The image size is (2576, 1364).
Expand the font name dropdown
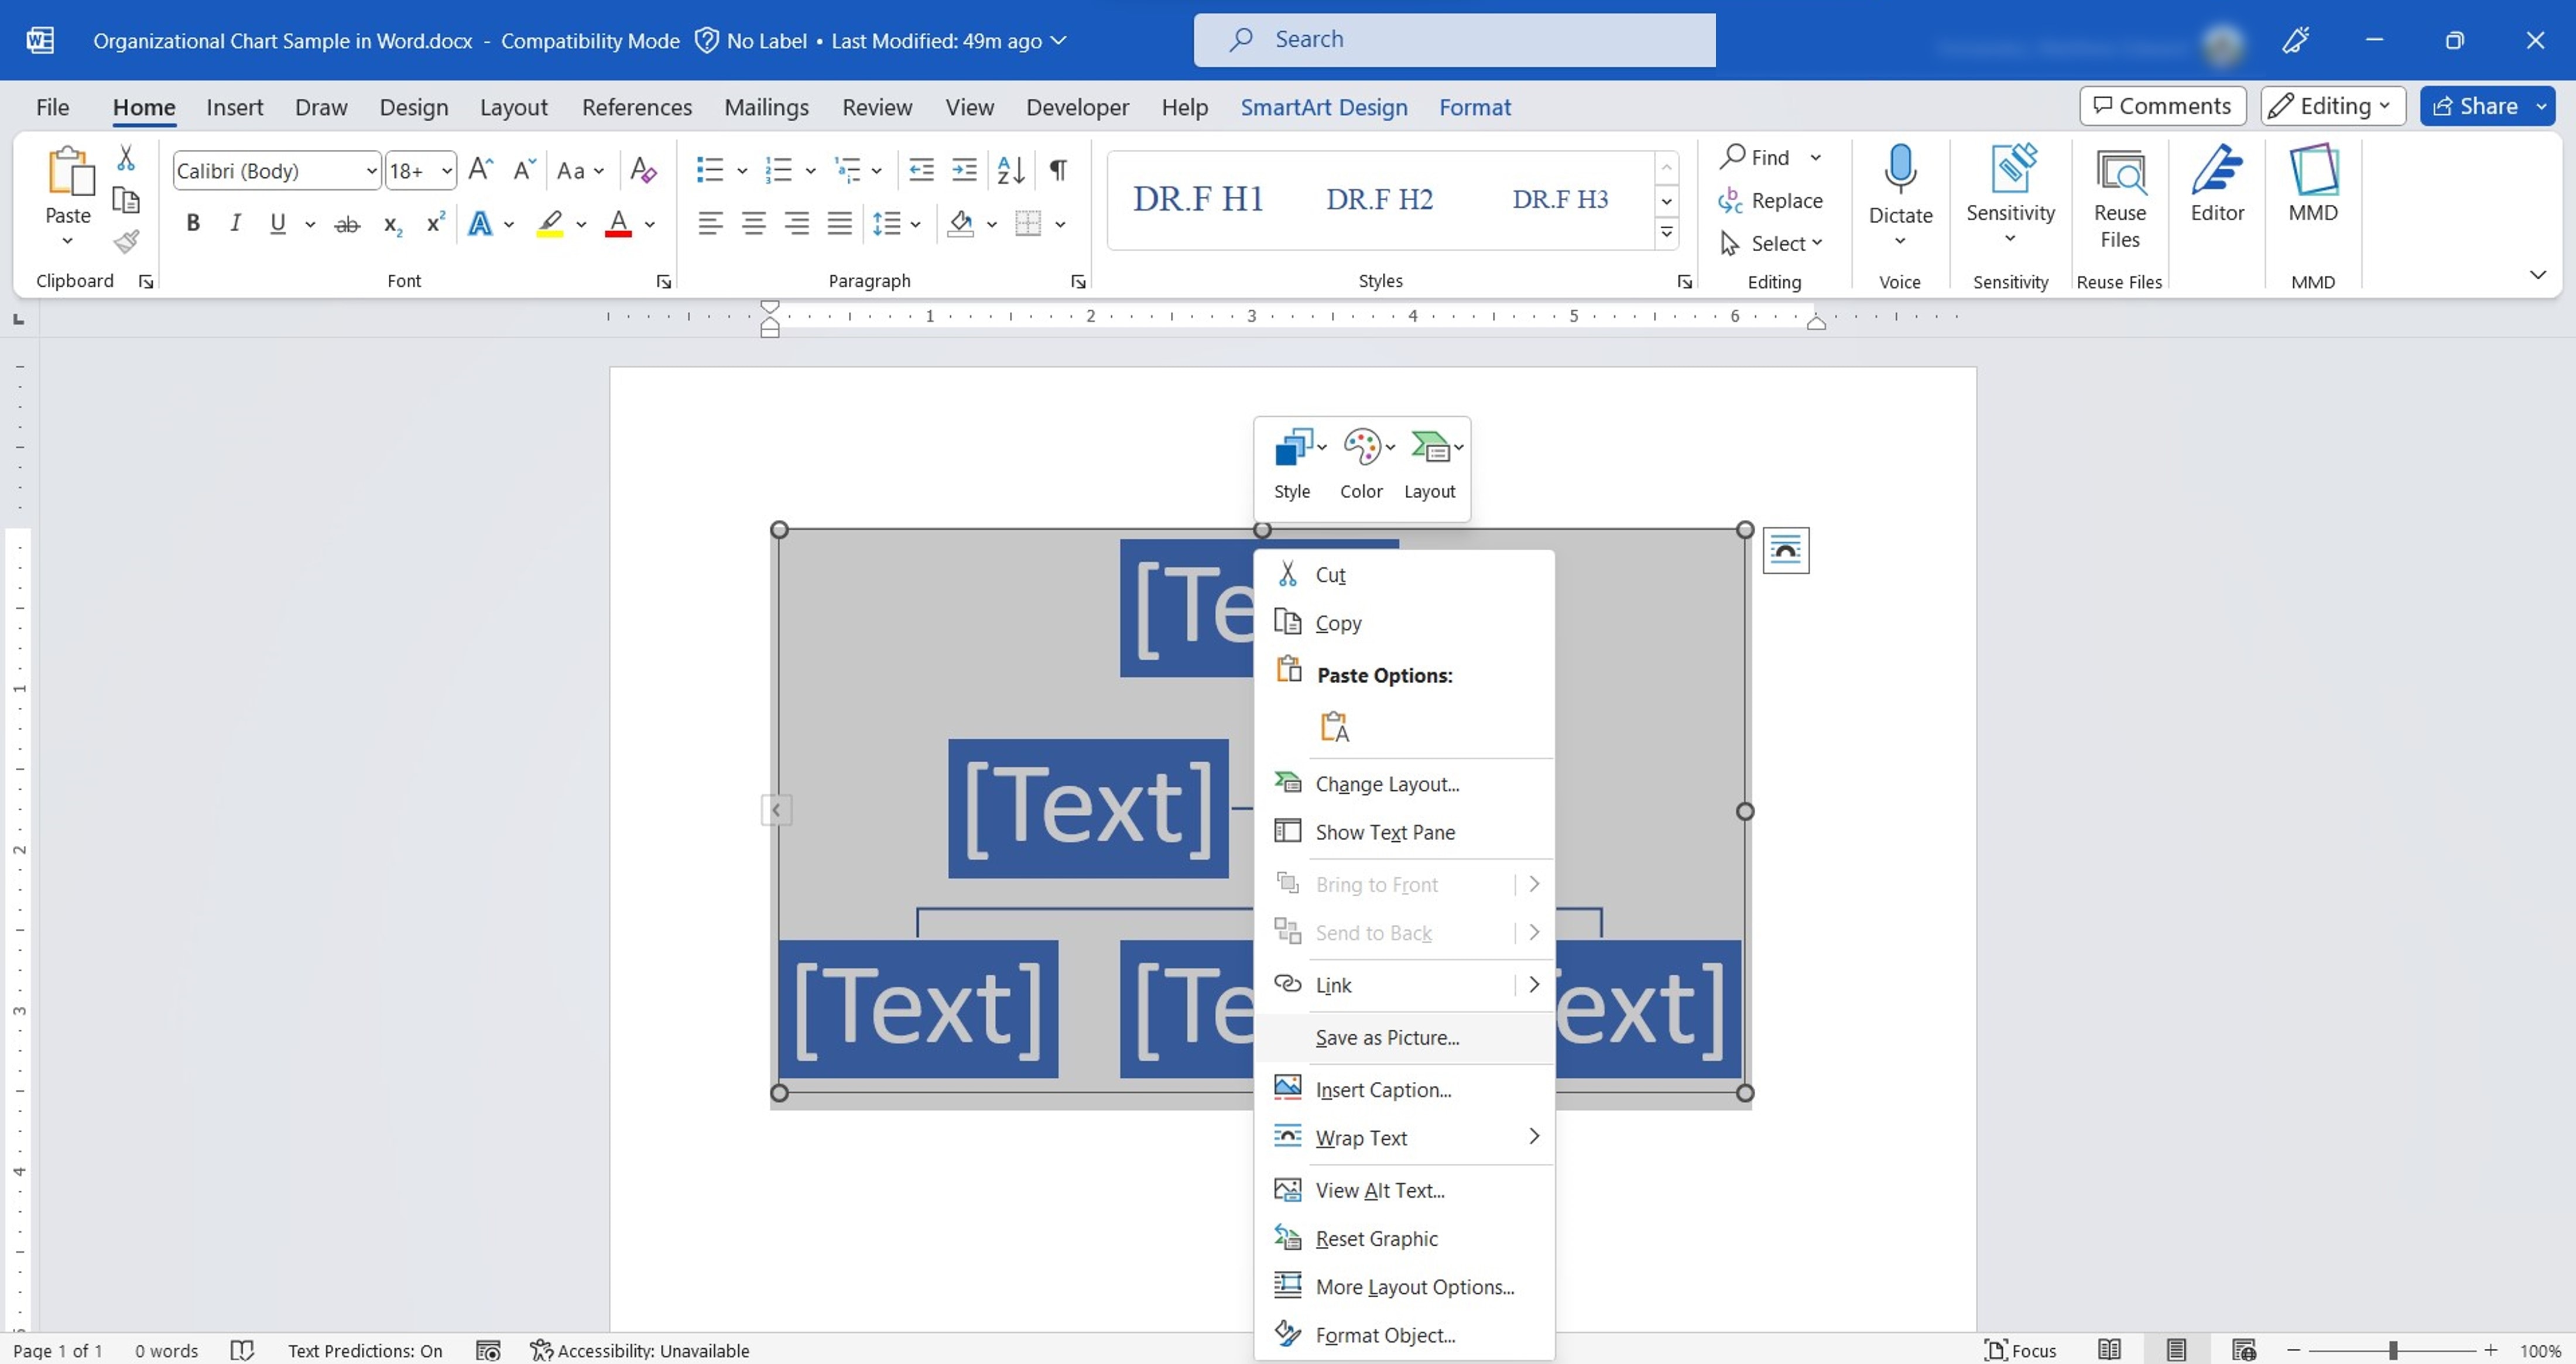pos(371,171)
